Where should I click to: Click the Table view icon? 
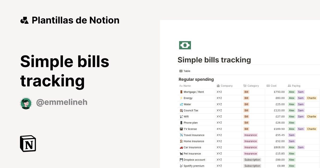(x=181, y=71)
